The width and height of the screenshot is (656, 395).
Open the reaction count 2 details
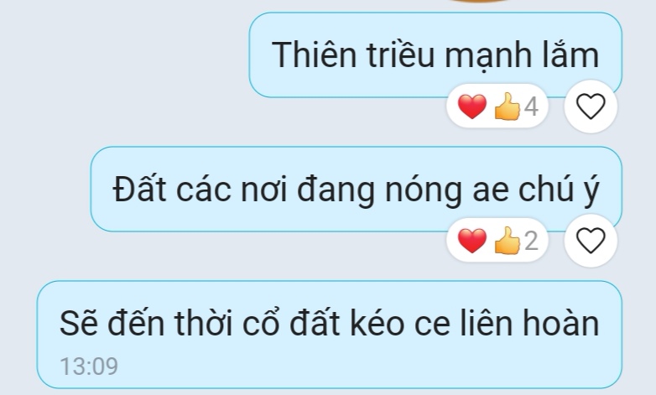coord(531,241)
